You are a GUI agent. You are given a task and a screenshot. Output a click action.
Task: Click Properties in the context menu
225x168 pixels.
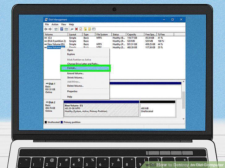(x=72, y=91)
